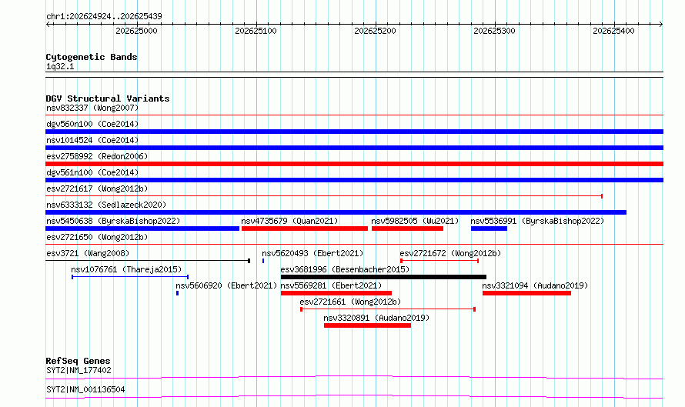Open esv2721650 (Wong2012b) variant label

[x=97, y=237]
